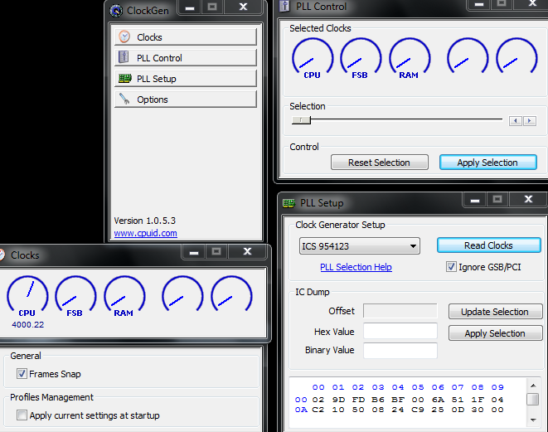The width and height of the screenshot is (548, 432).
Task: Toggle the Ignore GSB/PCI checkbox
Action: 451,267
